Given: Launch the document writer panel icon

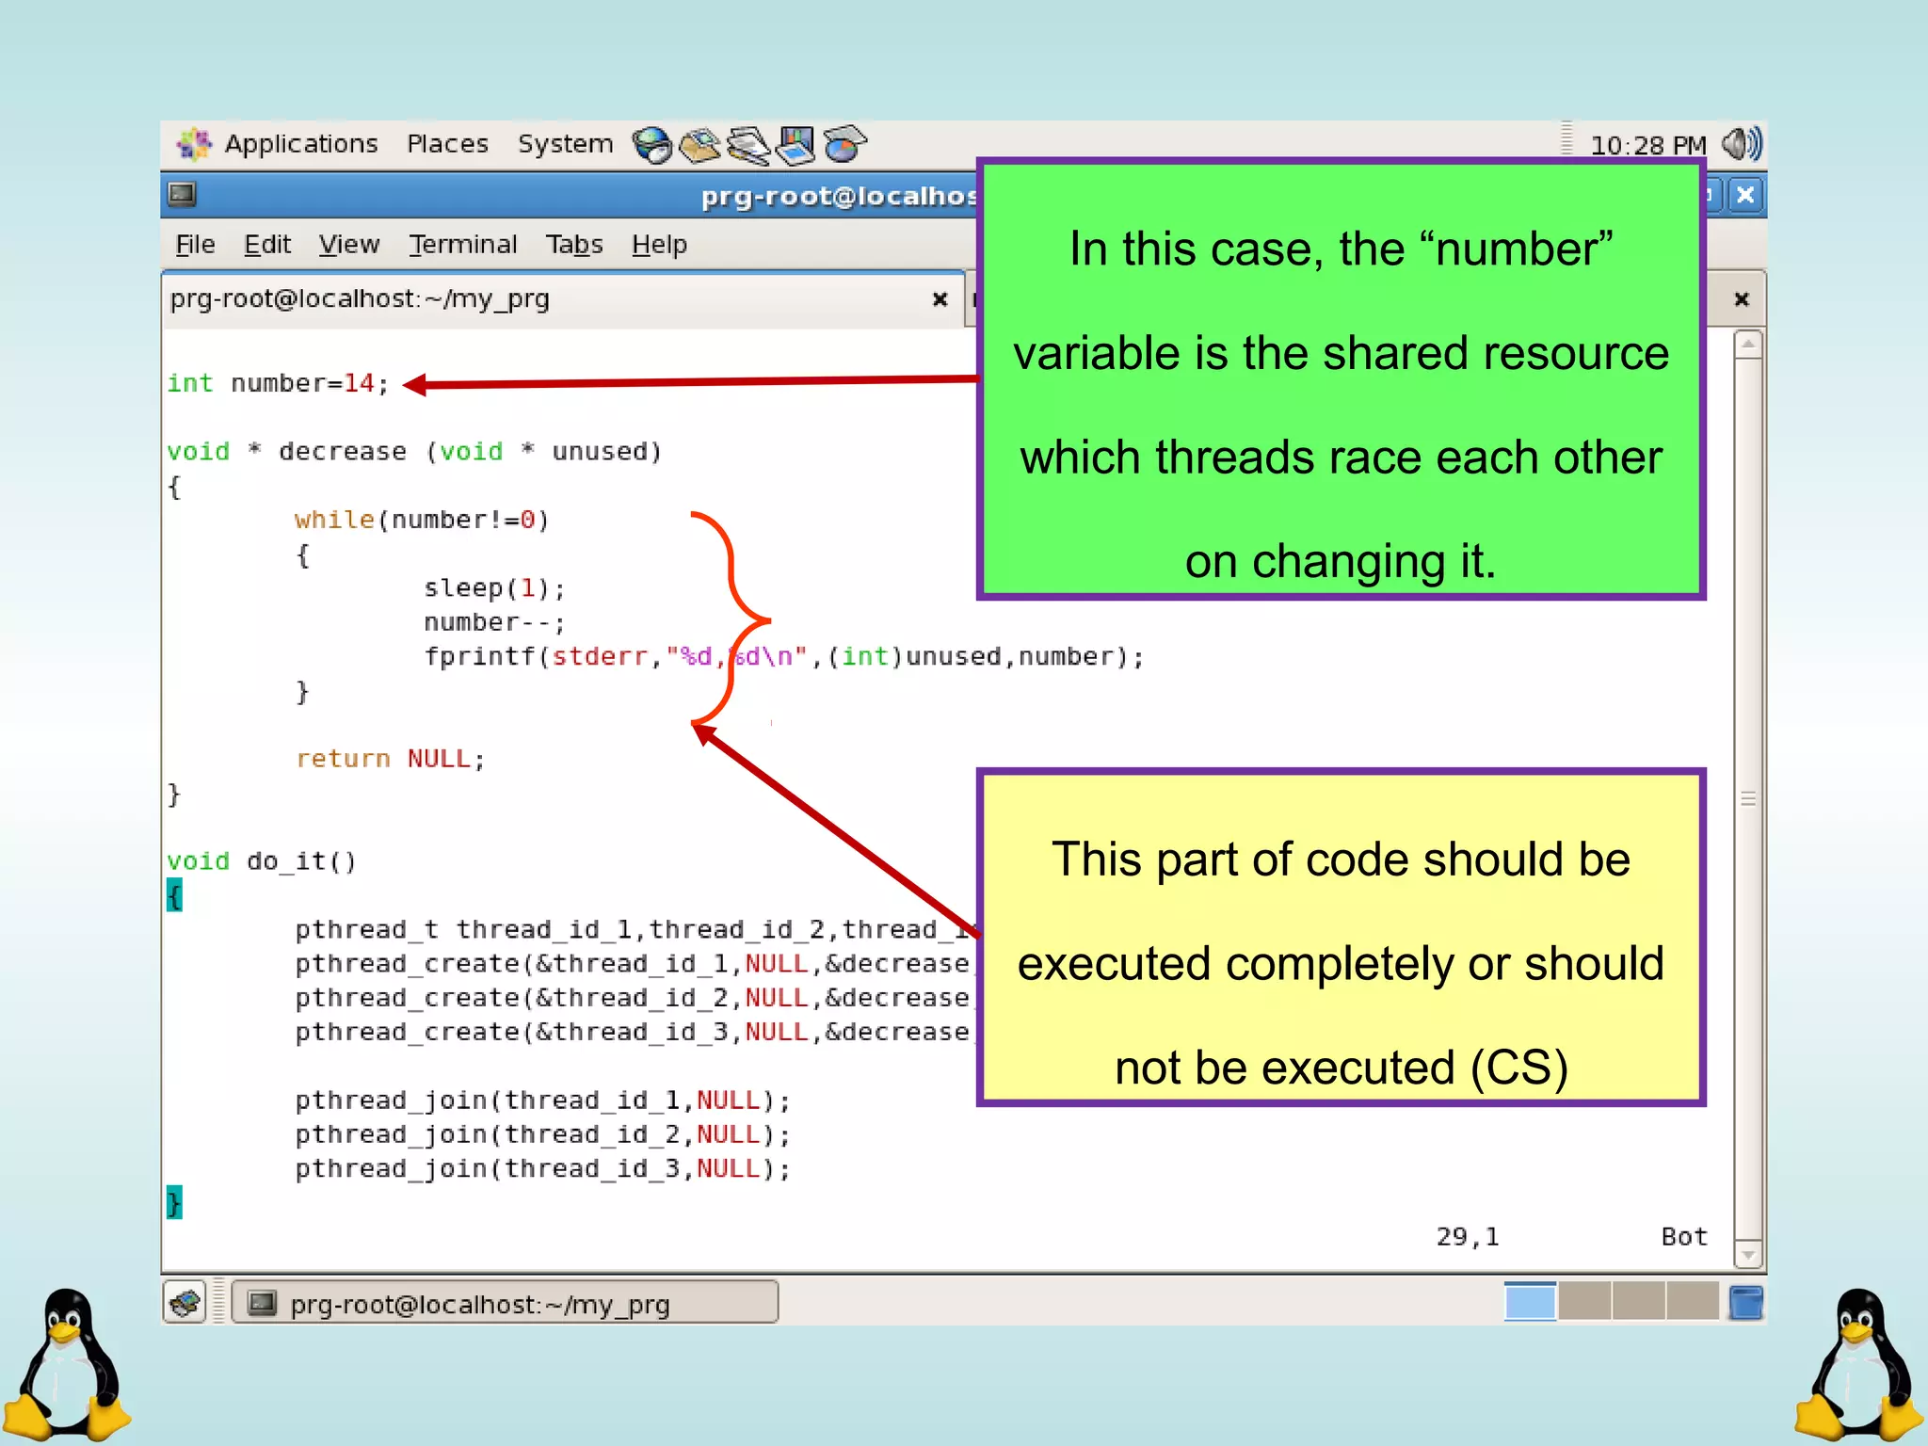Looking at the screenshot, I should [x=748, y=145].
